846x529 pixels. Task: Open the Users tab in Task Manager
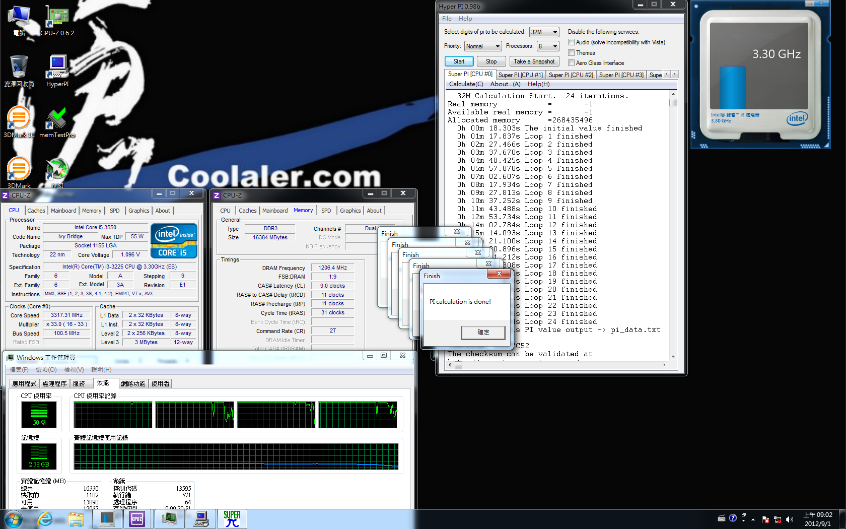click(161, 383)
